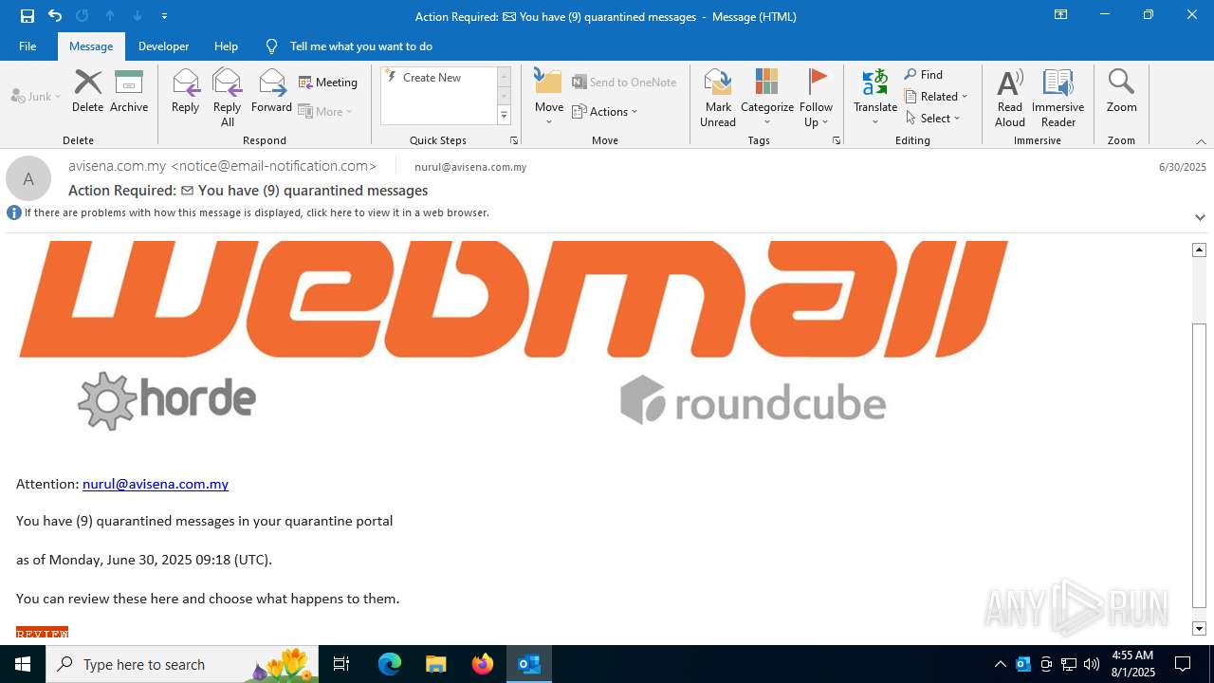Delete this message with the X icon
The width and height of the screenshot is (1214, 683).
pyautogui.click(x=87, y=91)
